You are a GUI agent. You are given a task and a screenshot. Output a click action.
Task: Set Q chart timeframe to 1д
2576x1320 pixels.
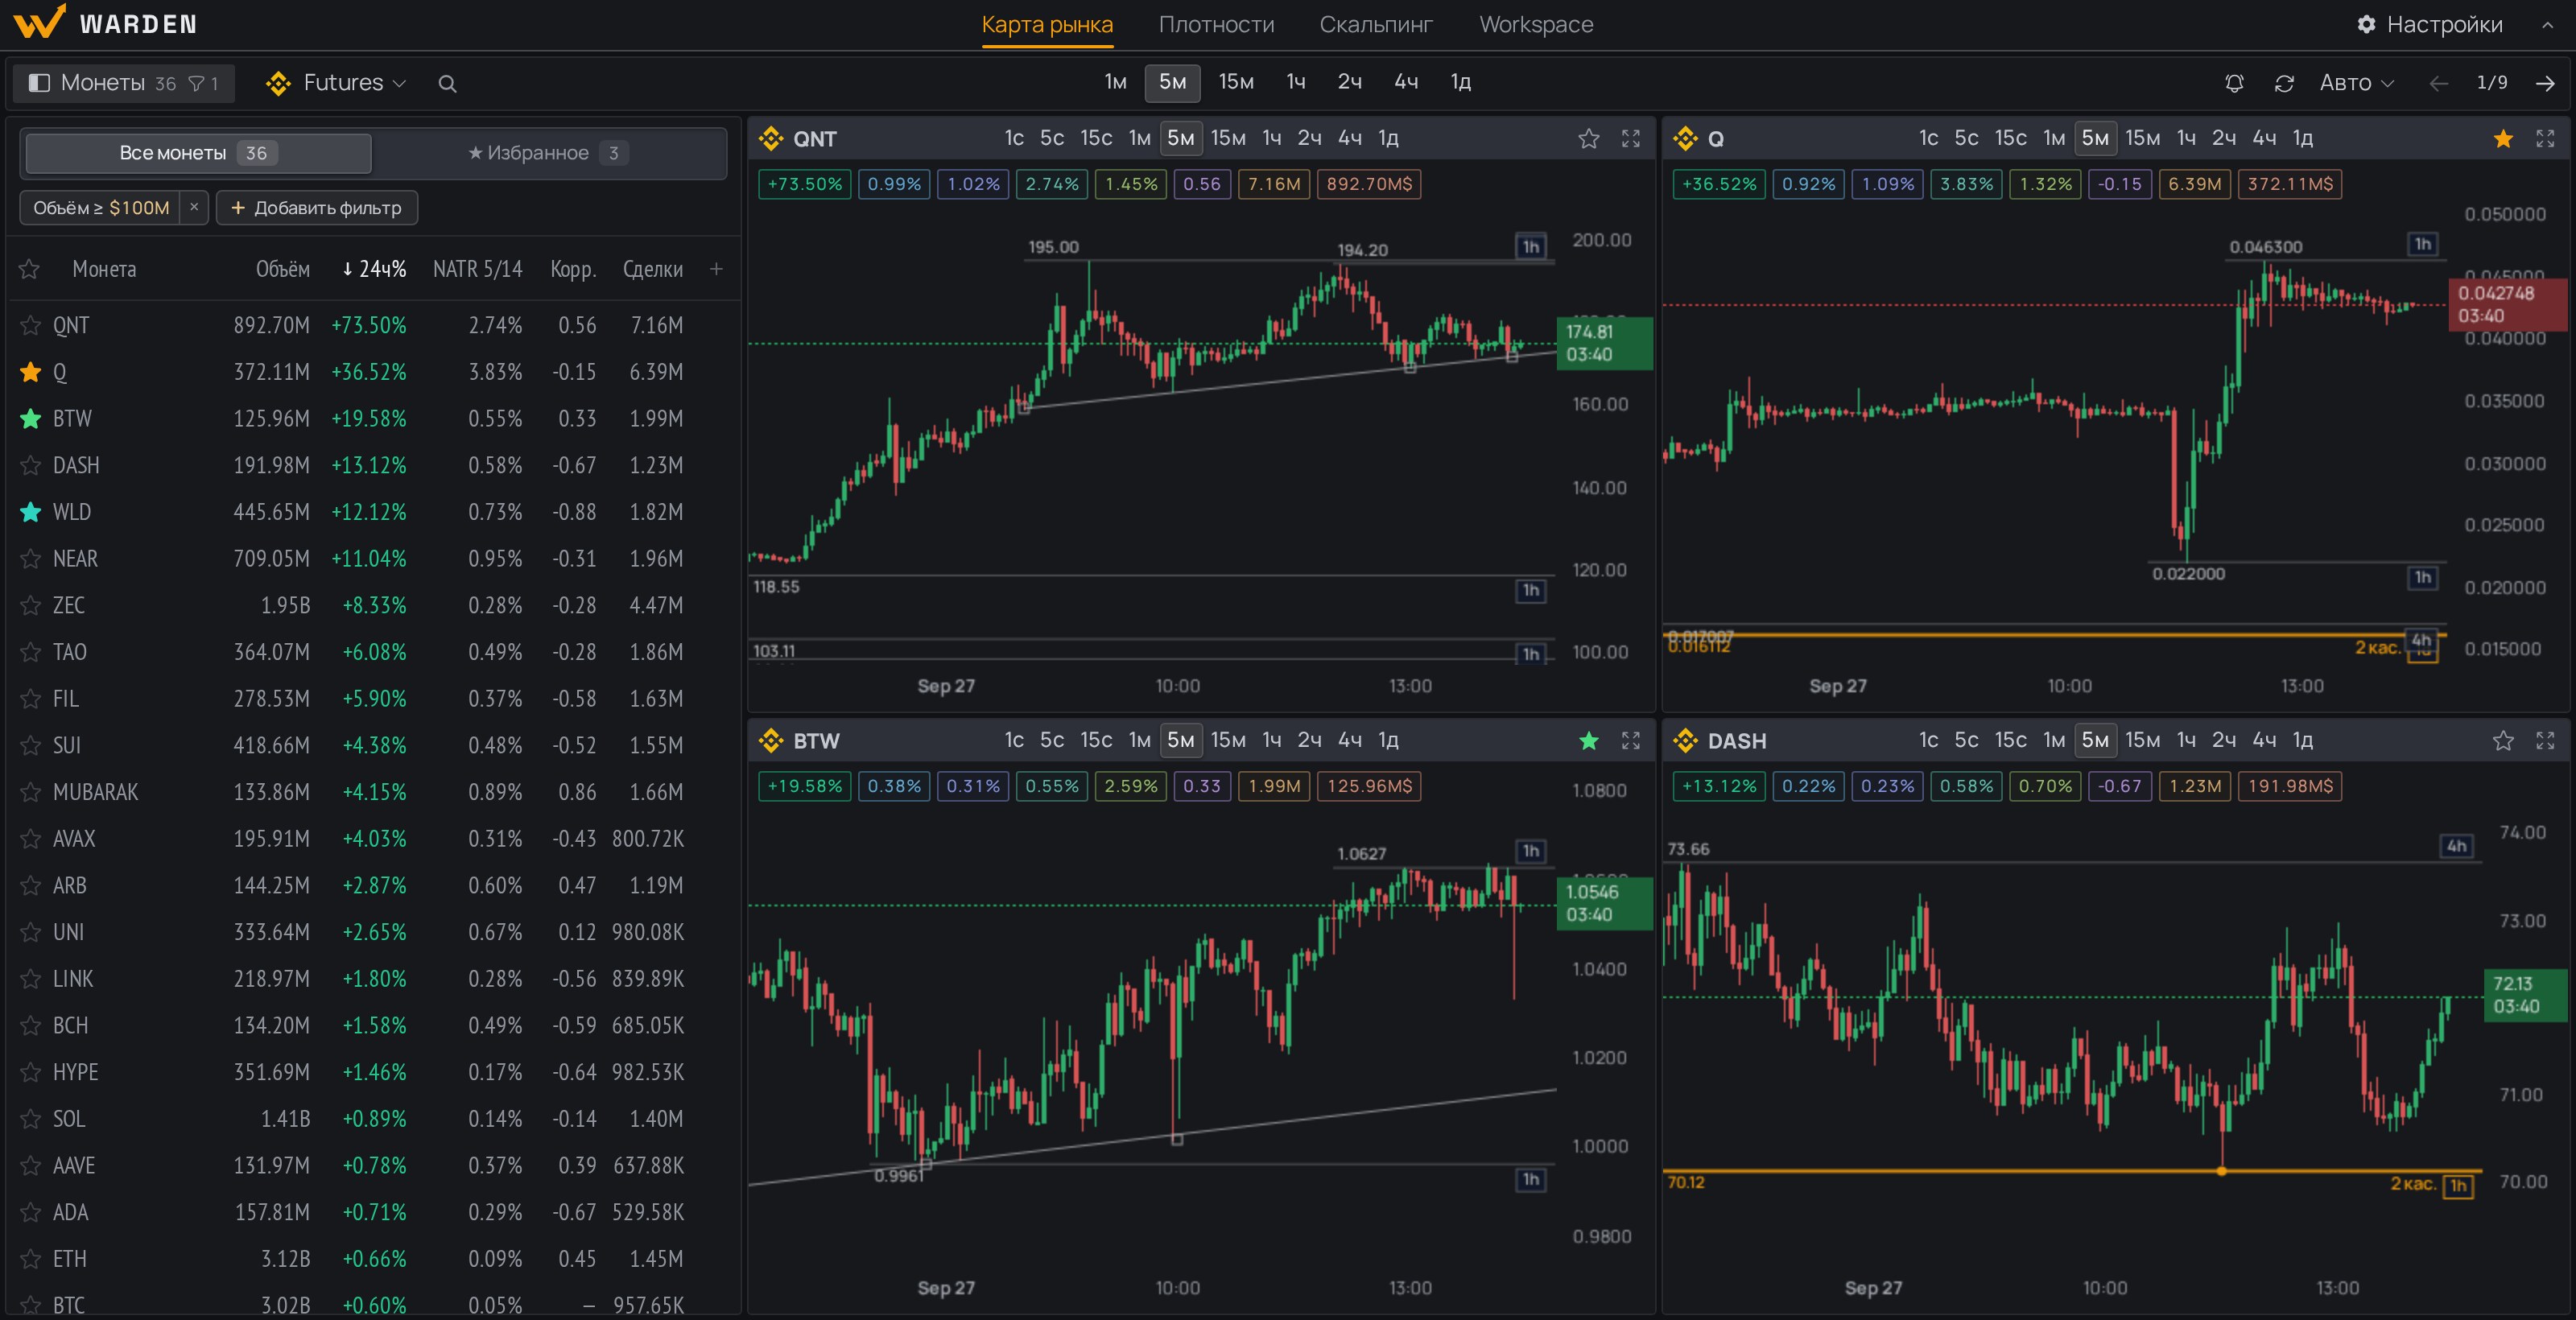[2302, 138]
